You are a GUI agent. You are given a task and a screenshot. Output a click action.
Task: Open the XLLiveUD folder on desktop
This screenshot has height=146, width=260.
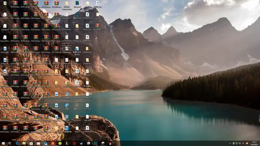pyautogui.click(x=77, y=117)
